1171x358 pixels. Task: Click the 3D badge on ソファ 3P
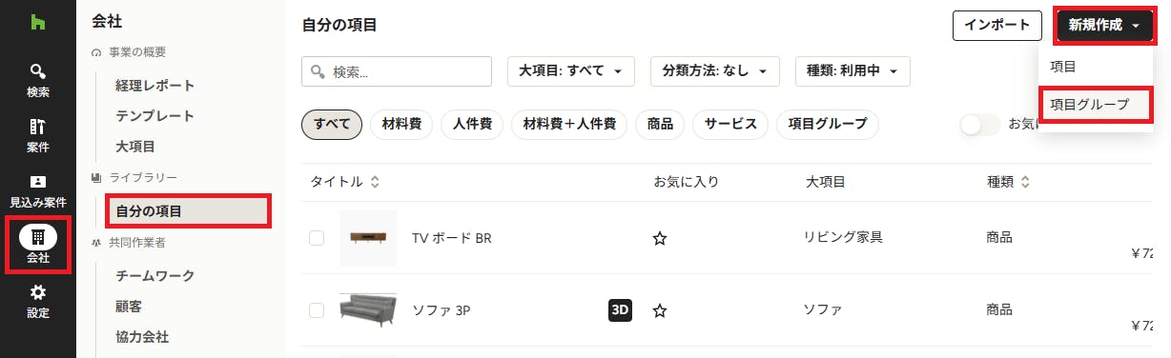(x=620, y=309)
